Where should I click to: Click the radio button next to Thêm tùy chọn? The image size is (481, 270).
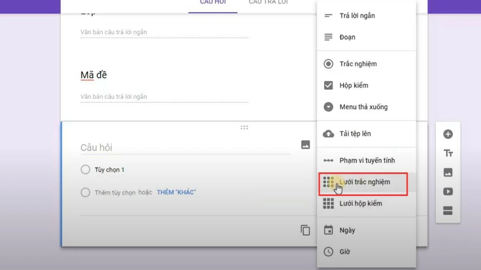(85, 192)
